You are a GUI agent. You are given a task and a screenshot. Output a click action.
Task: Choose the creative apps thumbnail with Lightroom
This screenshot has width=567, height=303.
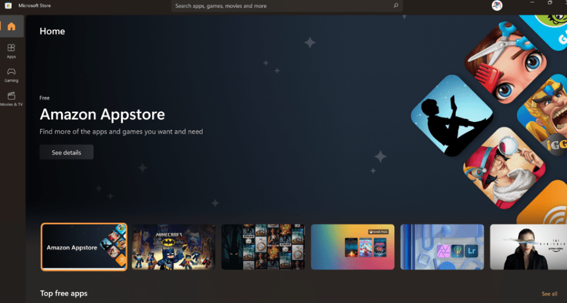tap(442, 247)
